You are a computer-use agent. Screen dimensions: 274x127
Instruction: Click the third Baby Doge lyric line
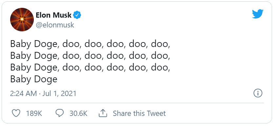[90, 68]
